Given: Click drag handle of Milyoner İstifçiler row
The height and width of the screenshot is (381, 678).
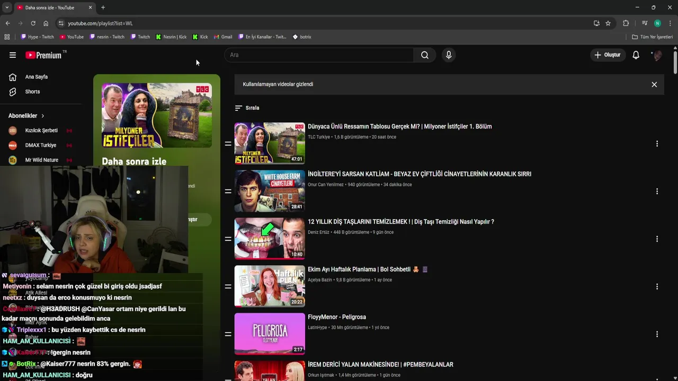Looking at the screenshot, I should (228, 144).
